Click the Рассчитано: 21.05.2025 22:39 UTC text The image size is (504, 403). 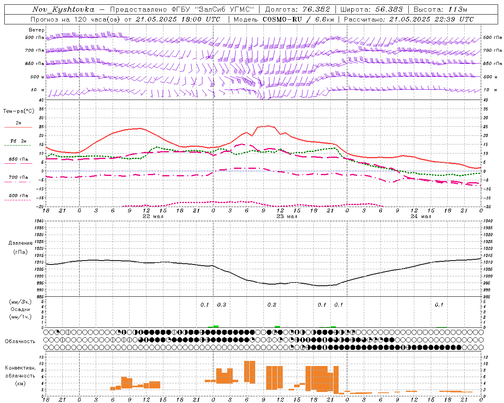409,19
